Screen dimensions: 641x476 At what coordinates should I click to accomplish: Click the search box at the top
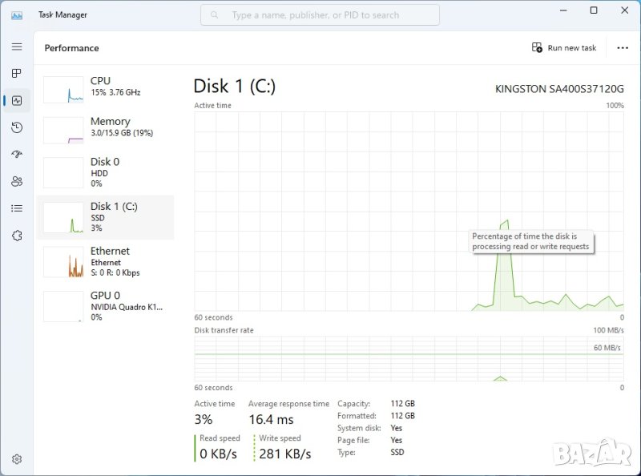click(x=320, y=14)
